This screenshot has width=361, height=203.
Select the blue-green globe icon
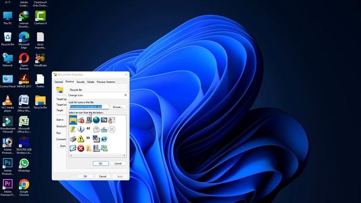coord(96,120)
